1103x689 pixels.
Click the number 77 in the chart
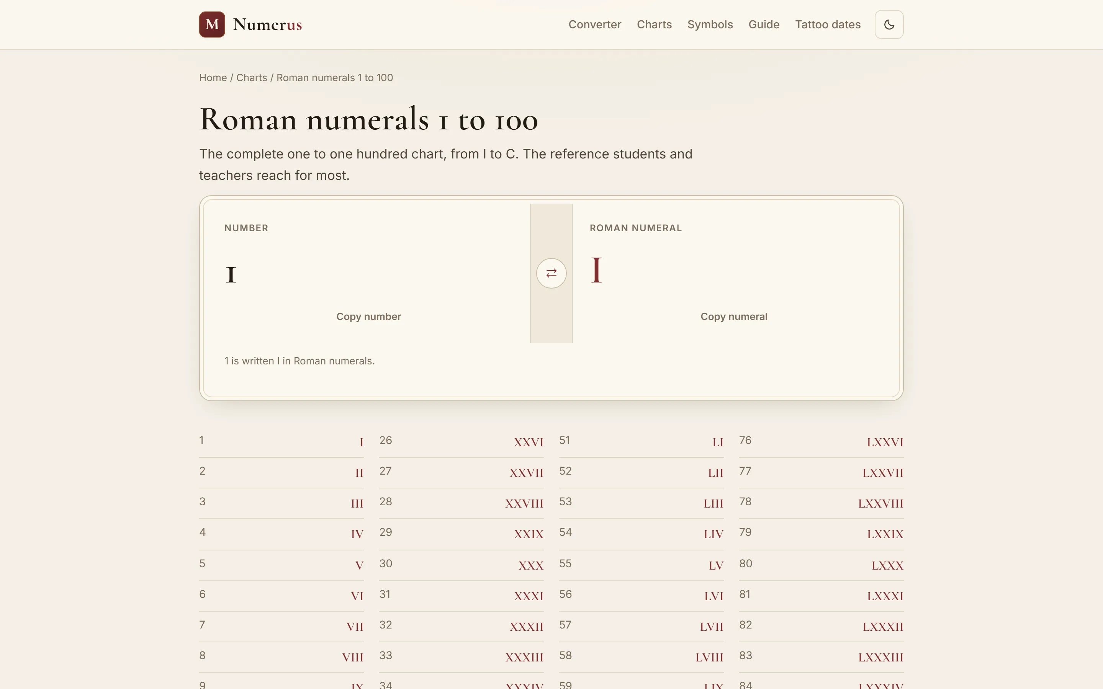coord(745,471)
